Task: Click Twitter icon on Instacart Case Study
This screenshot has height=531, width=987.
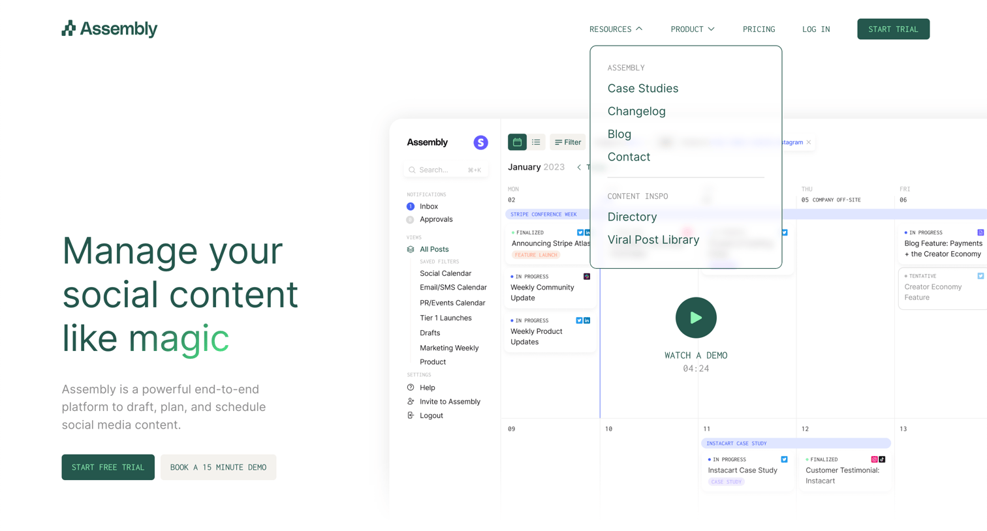Action: click(785, 460)
